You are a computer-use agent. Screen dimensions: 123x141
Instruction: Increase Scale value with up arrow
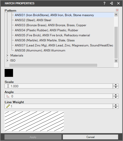click(116, 85)
